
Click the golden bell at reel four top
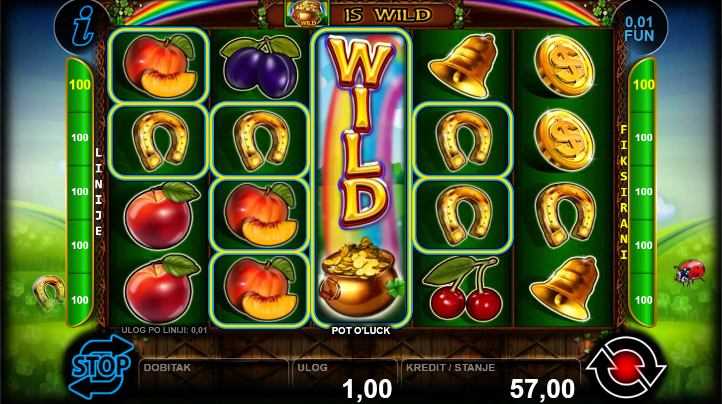(463, 66)
